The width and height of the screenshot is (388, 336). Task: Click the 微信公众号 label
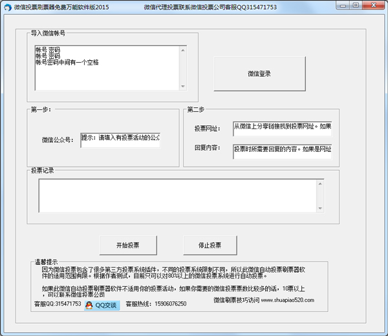coord(58,140)
